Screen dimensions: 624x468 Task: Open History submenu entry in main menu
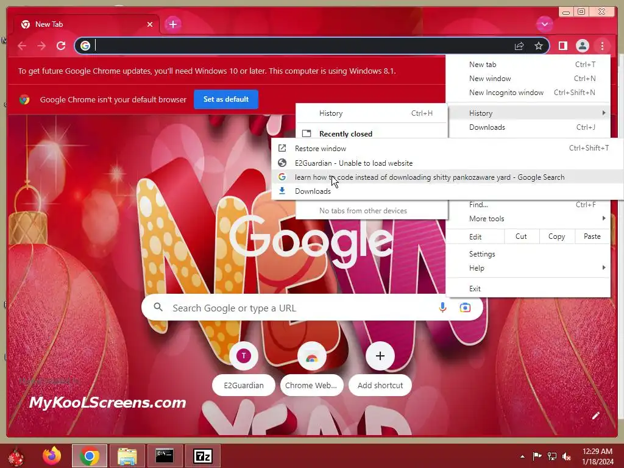click(x=528, y=113)
